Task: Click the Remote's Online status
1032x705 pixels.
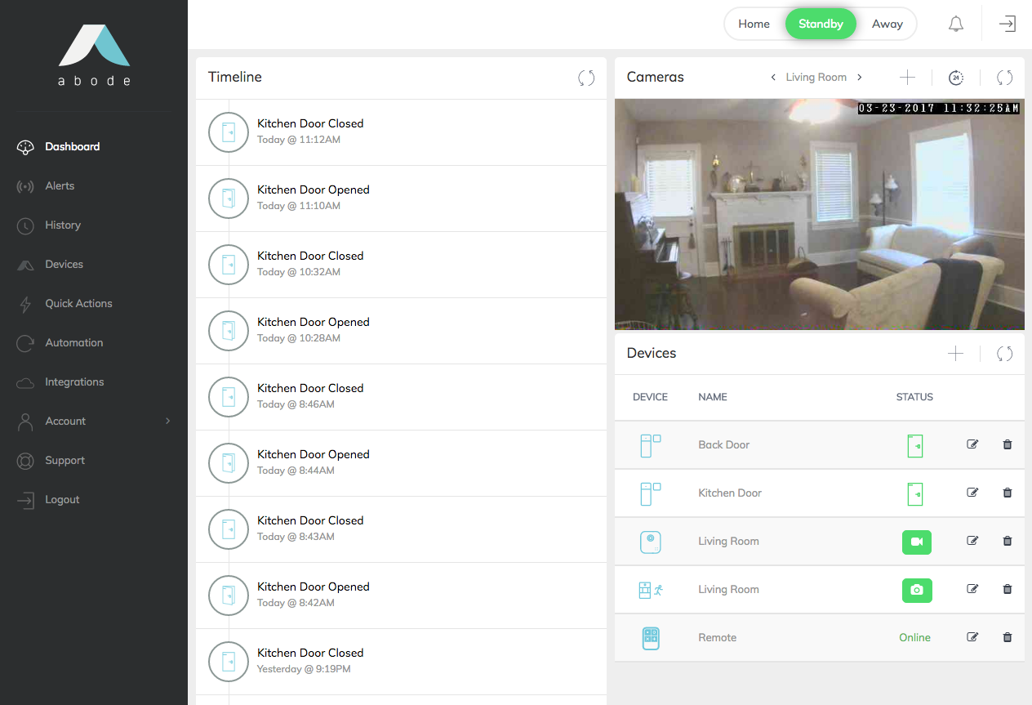Action: click(x=914, y=638)
